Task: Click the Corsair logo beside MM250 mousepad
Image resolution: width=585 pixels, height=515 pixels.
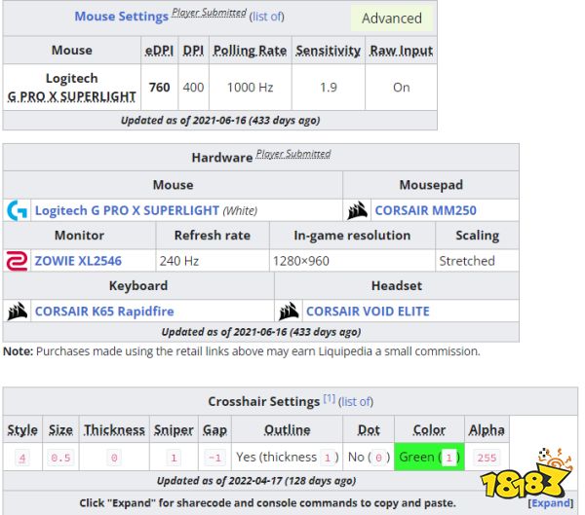Action: point(358,210)
